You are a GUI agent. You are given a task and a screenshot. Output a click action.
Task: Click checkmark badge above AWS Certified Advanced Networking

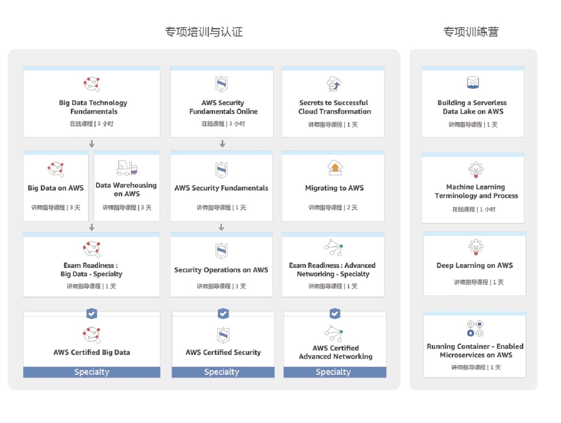click(335, 314)
